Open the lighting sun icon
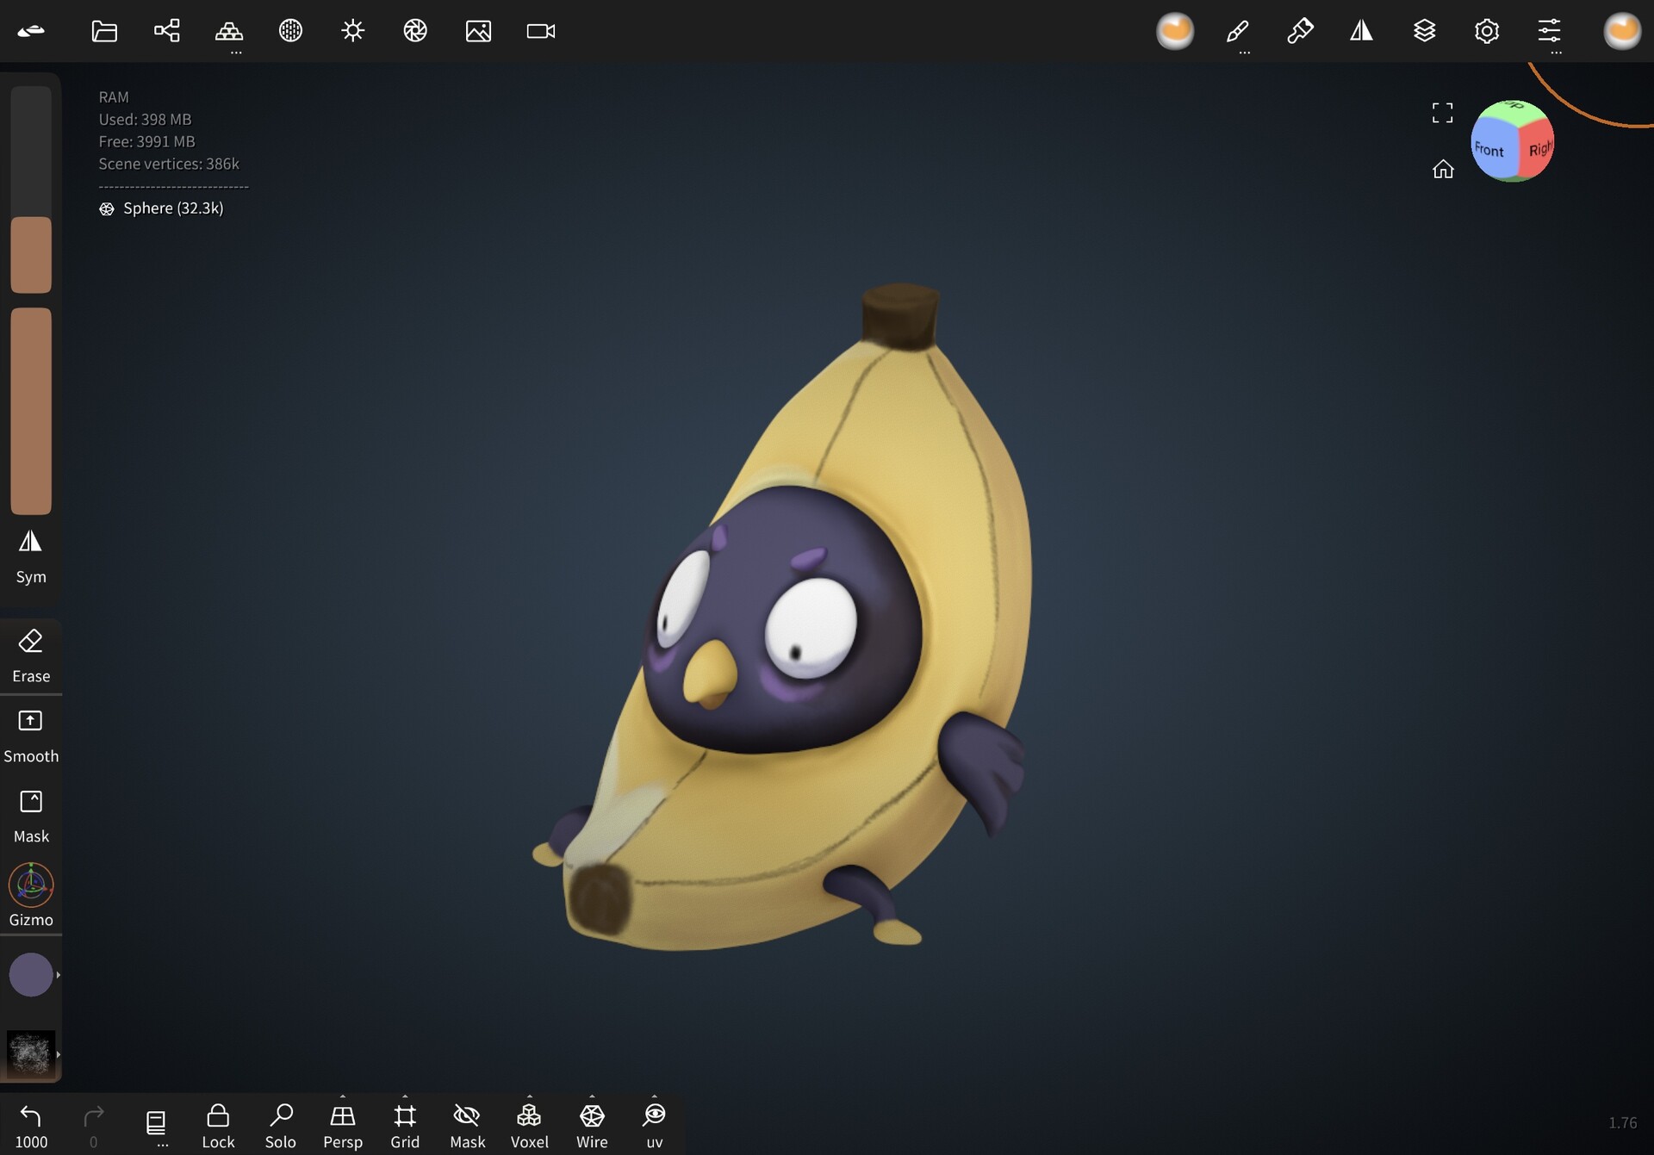1654x1155 pixels. tap(352, 31)
